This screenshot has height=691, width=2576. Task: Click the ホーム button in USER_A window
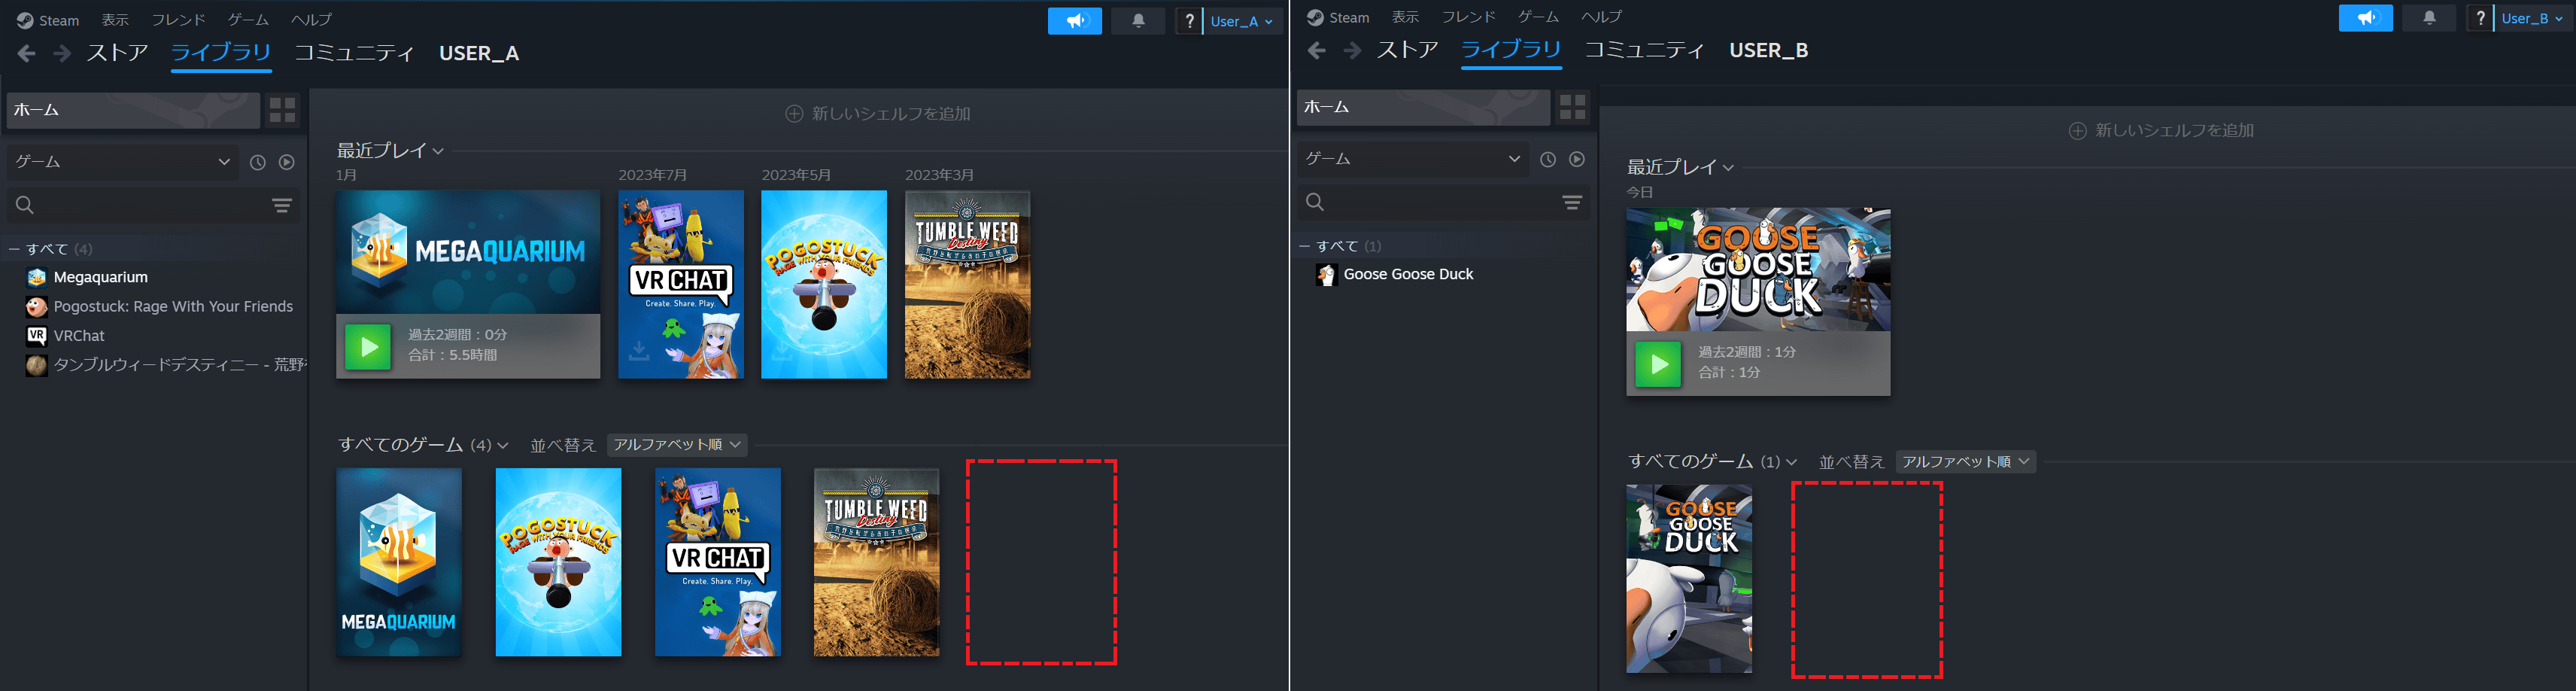point(133,110)
